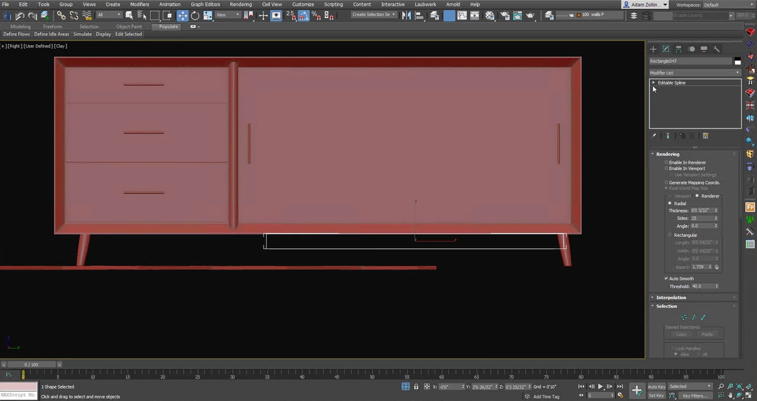Select the Rectangular radio button
This screenshot has height=401, width=757.
click(x=670, y=235)
